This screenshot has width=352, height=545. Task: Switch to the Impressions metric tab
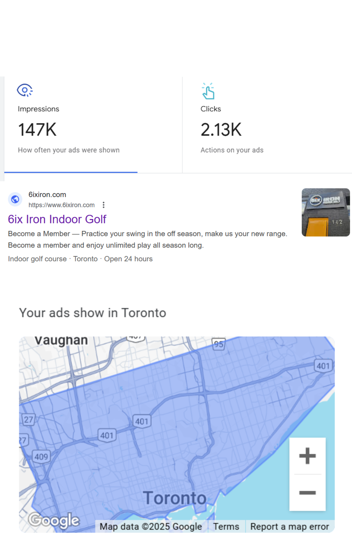tap(71, 125)
